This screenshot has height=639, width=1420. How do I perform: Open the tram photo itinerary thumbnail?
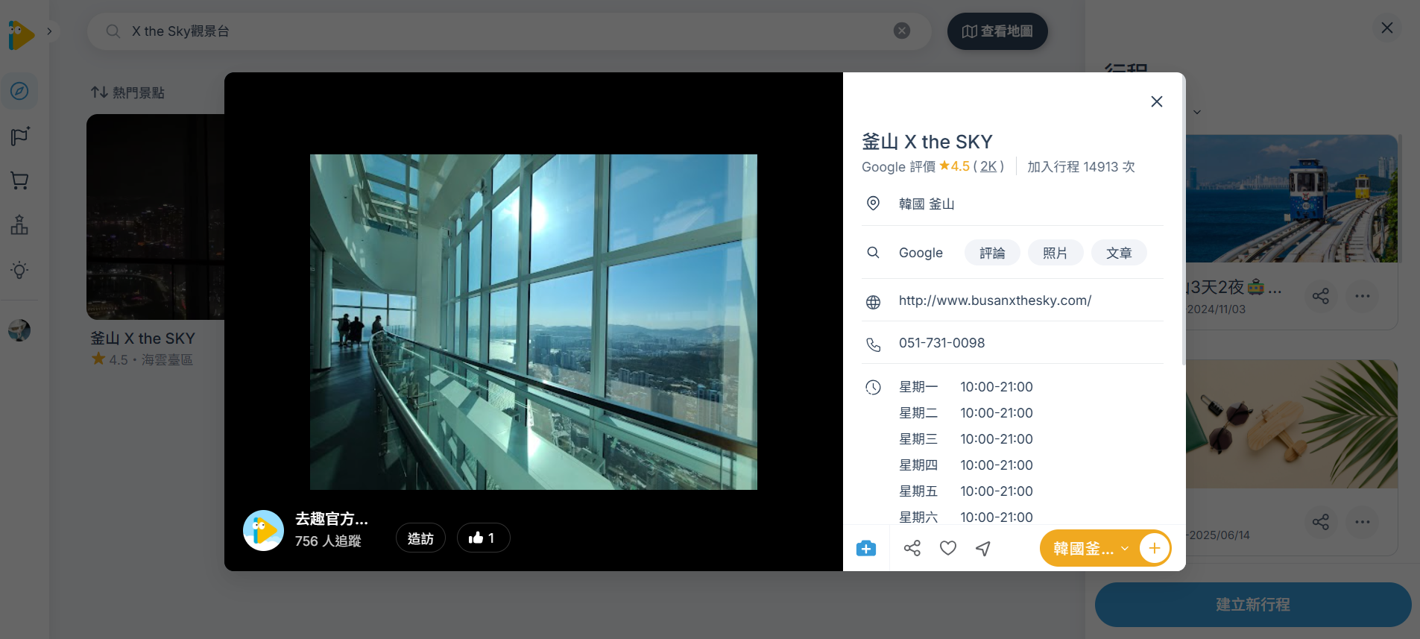[1292, 198]
